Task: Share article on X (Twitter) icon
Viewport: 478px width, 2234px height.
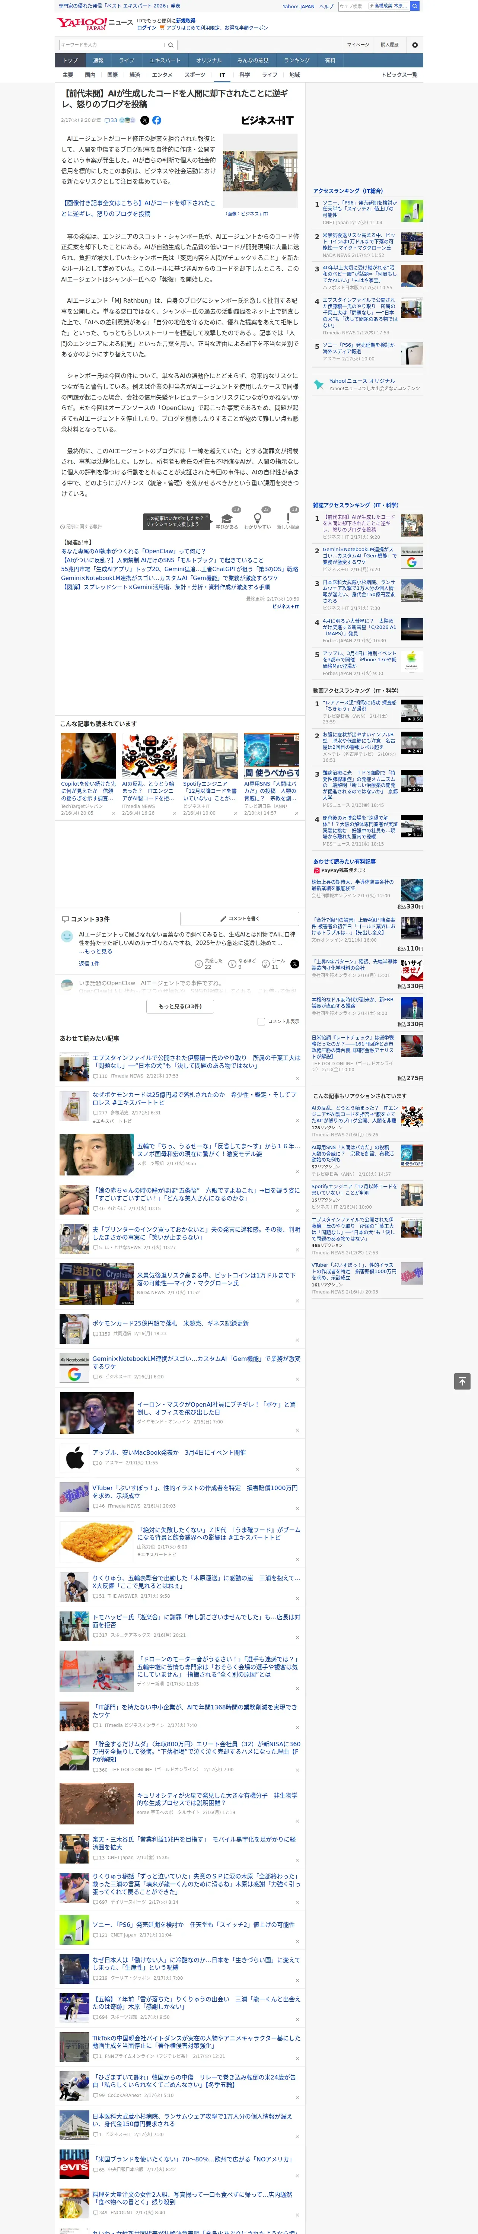Action: point(145,121)
